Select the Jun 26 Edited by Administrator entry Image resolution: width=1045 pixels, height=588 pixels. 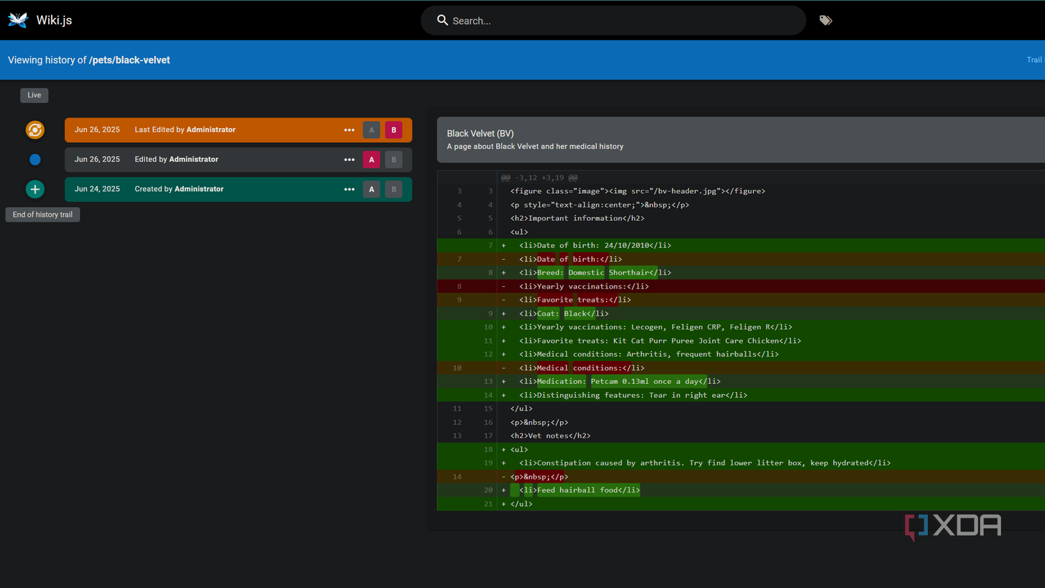[238, 160]
